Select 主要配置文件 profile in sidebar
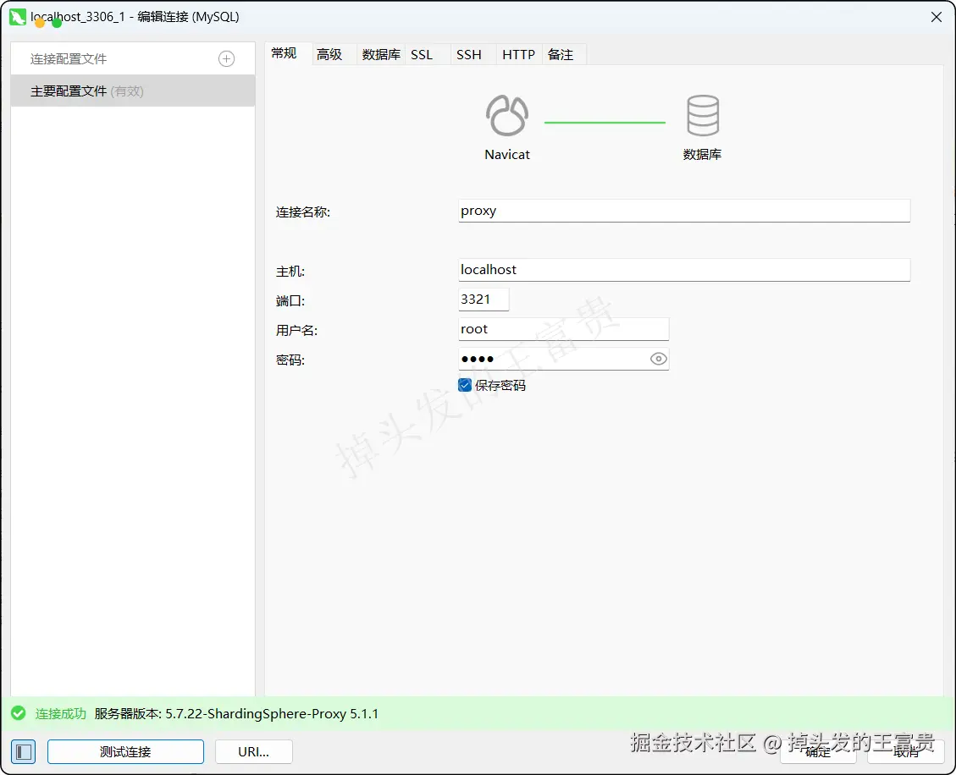Viewport: 956px width, 775px height. (x=133, y=91)
